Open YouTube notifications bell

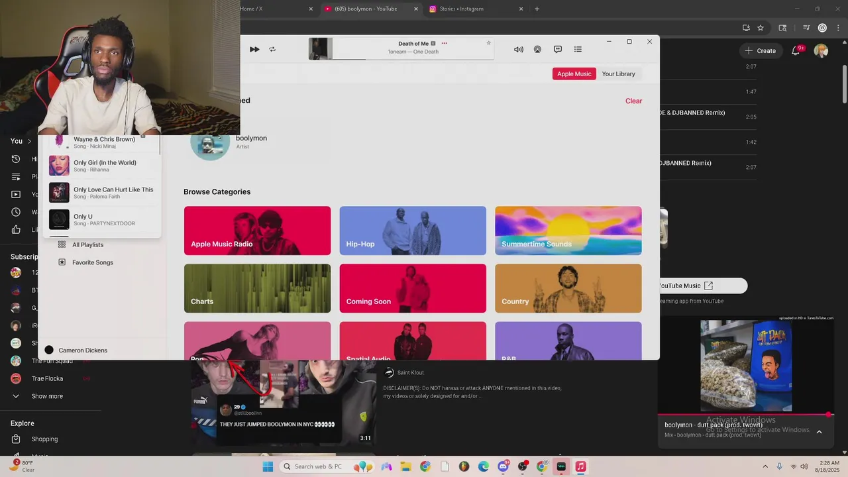796,50
